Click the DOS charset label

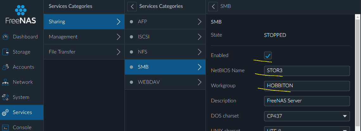[225, 116]
